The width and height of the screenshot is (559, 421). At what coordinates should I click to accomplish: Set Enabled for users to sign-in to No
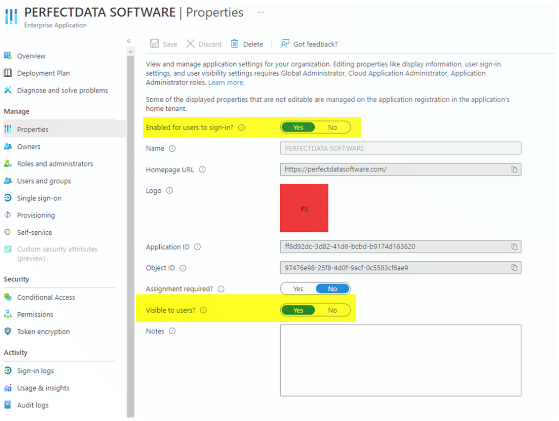[x=333, y=128]
